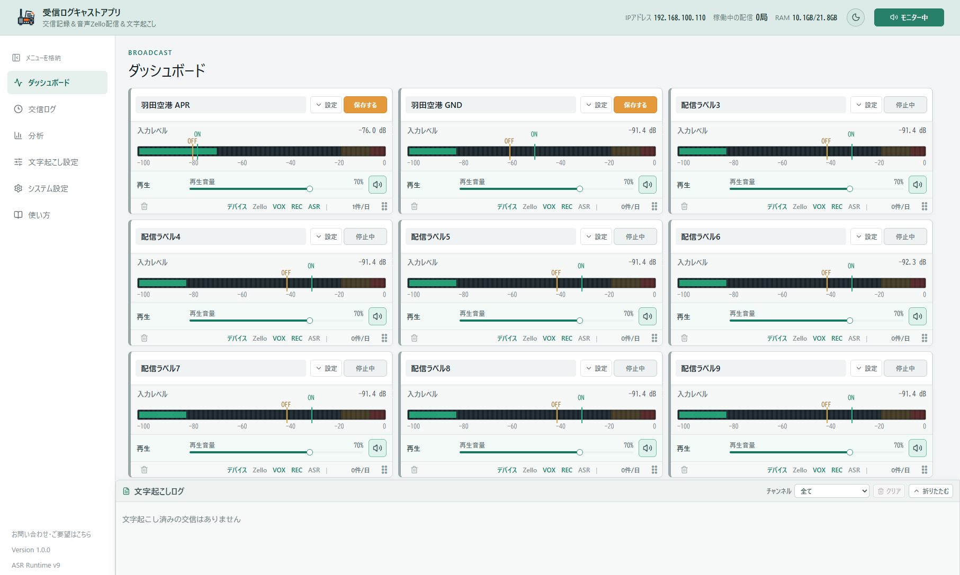The height and width of the screenshot is (575, 960).
Task: Collapse the sidebar with メニューを格納 icon
Action: (x=16, y=58)
